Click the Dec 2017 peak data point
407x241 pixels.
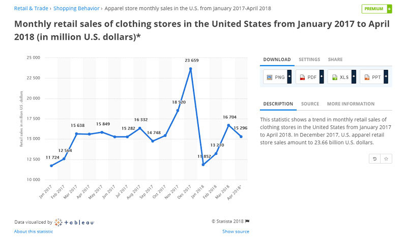tap(190, 69)
